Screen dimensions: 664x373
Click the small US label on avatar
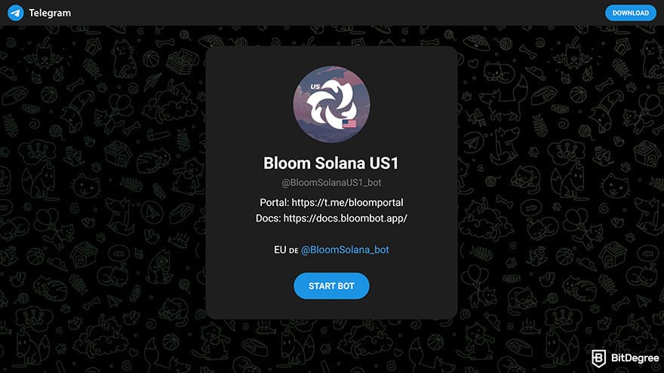click(x=315, y=87)
